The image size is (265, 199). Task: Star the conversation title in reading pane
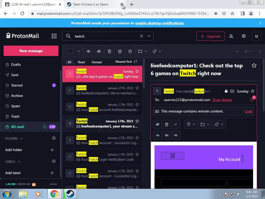click(254, 66)
